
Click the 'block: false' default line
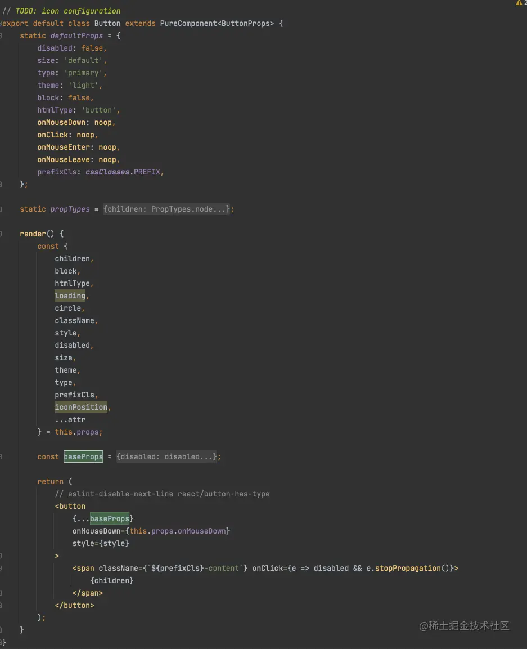click(65, 98)
